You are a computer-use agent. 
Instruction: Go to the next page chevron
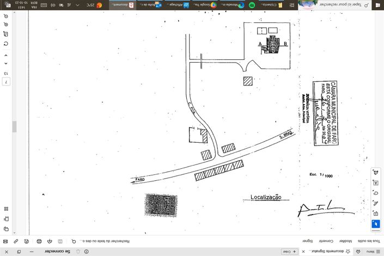click(x=6, y=55)
